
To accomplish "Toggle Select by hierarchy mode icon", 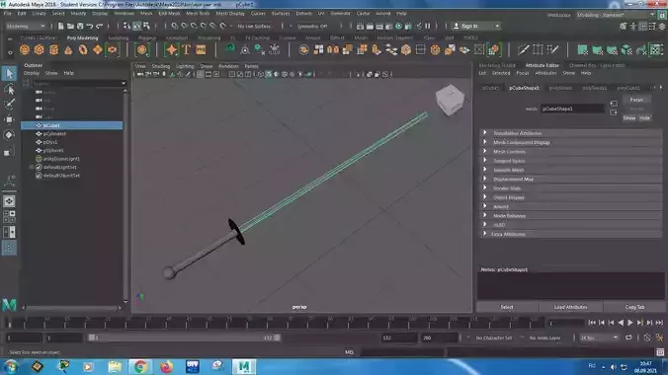I will click(126, 26).
